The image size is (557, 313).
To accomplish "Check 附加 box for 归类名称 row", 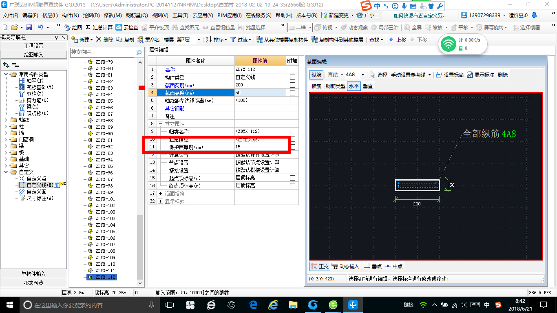I will tap(292, 132).
